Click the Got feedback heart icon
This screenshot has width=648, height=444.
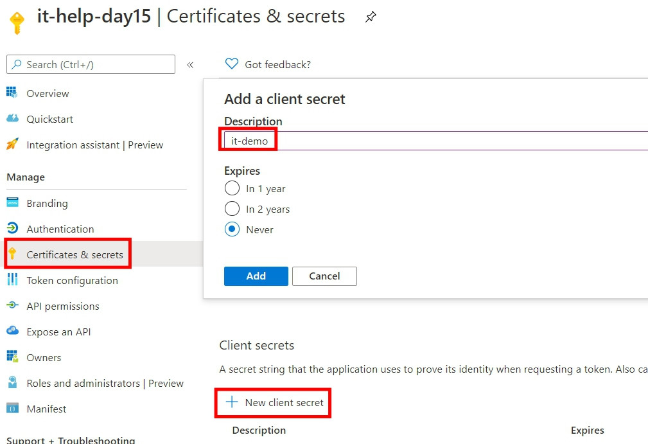click(x=232, y=64)
